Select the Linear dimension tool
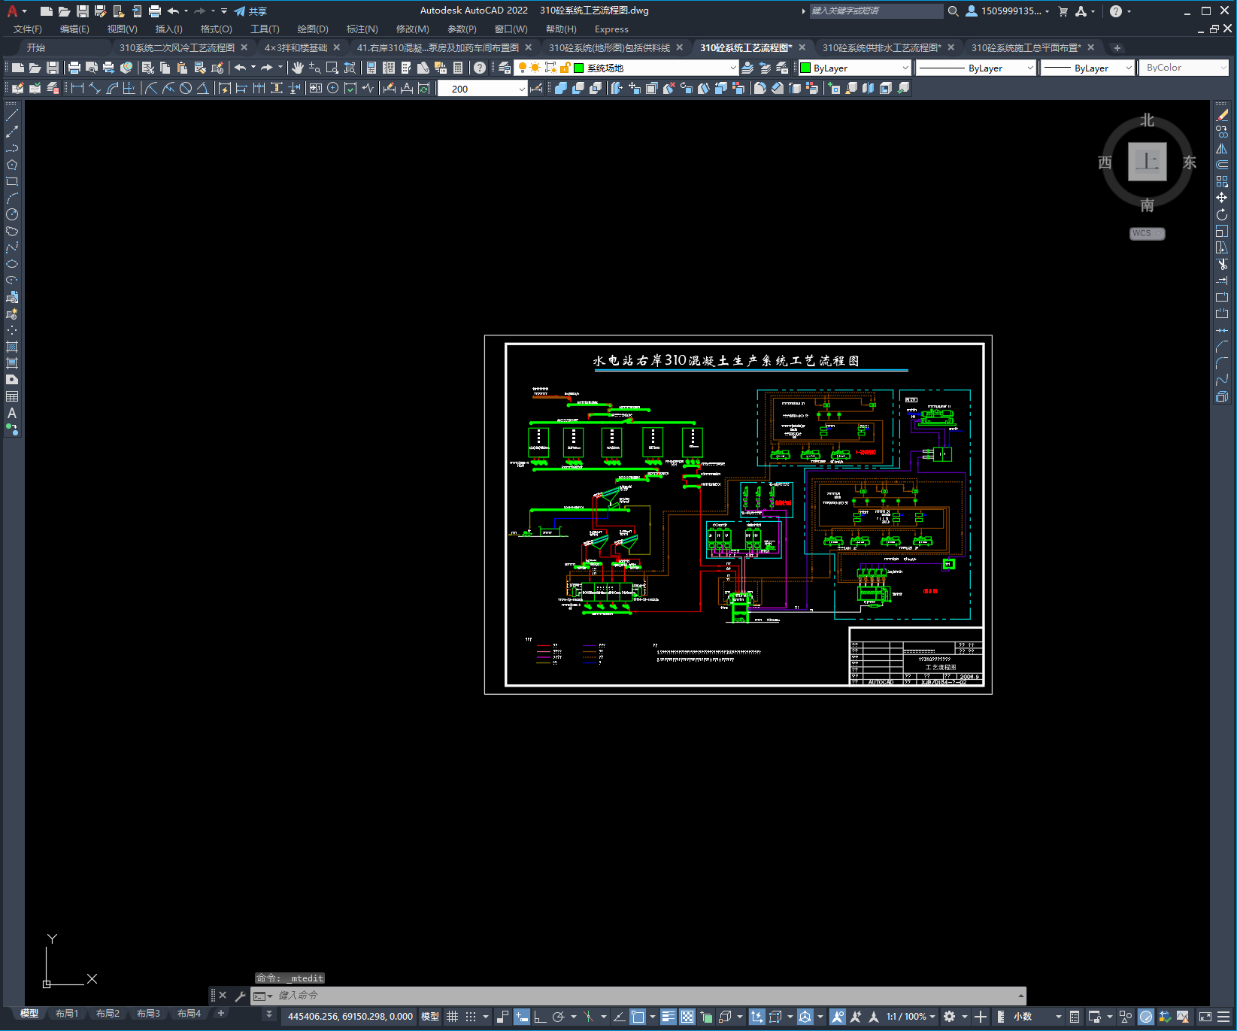This screenshot has height=1031, width=1237. click(77, 88)
